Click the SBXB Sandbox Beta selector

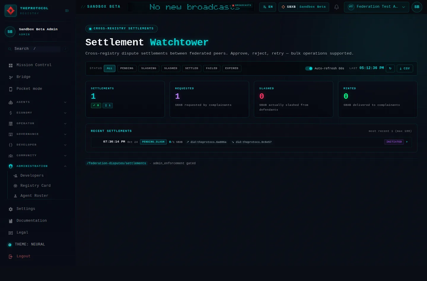click(x=304, y=7)
